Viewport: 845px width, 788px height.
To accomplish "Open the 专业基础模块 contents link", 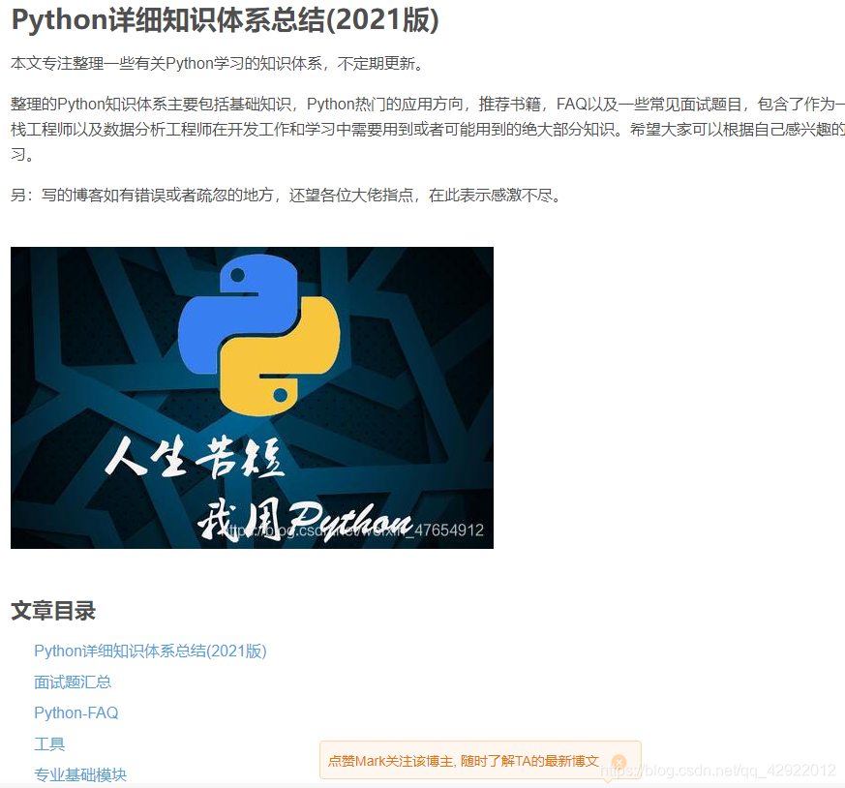I will 80,775.
